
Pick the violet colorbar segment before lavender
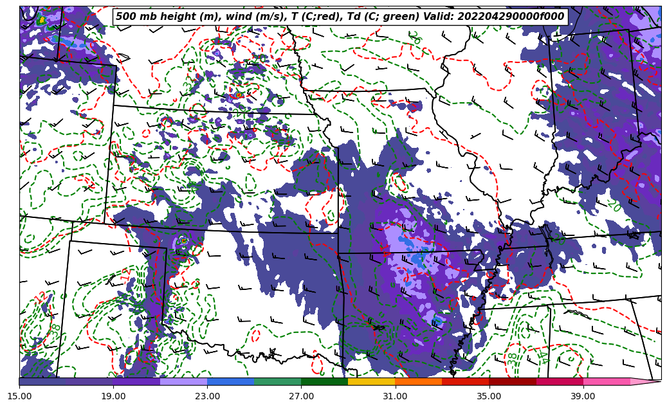click(136, 381)
